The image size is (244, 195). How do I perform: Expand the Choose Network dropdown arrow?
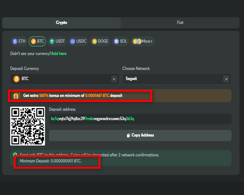[x=226, y=79]
